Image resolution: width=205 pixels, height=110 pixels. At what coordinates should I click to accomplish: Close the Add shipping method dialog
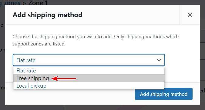coord(190,15)
